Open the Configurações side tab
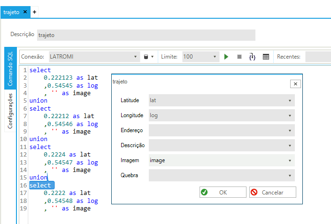This screenshot has width=331, height=224. 10,111
